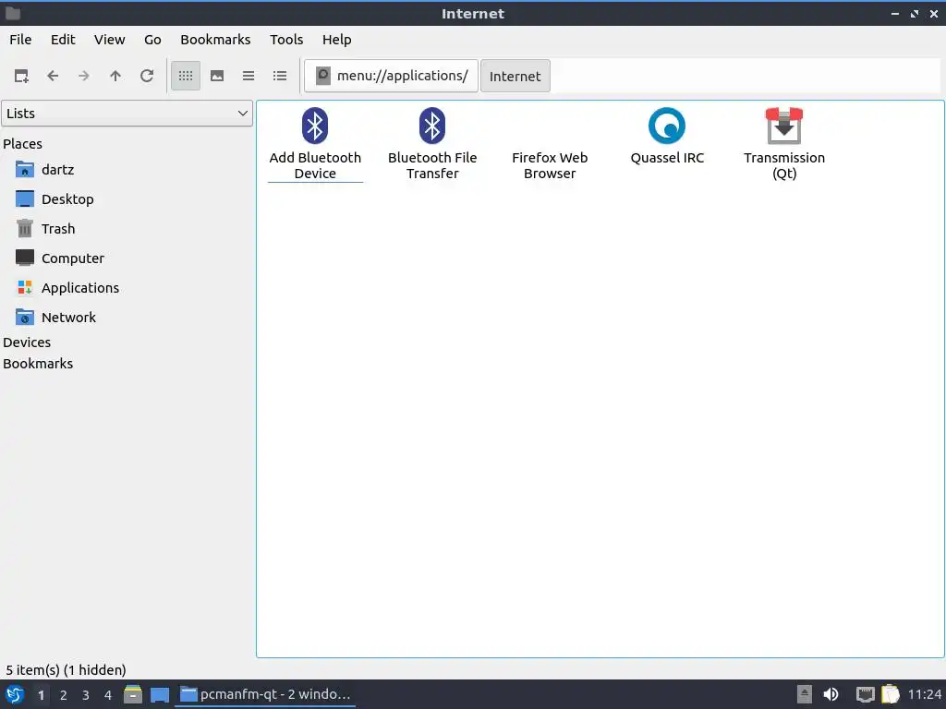This screenshot has height=709, width=946.
Task: Click the menu://applications/ path button
Action: pos(391,76)
